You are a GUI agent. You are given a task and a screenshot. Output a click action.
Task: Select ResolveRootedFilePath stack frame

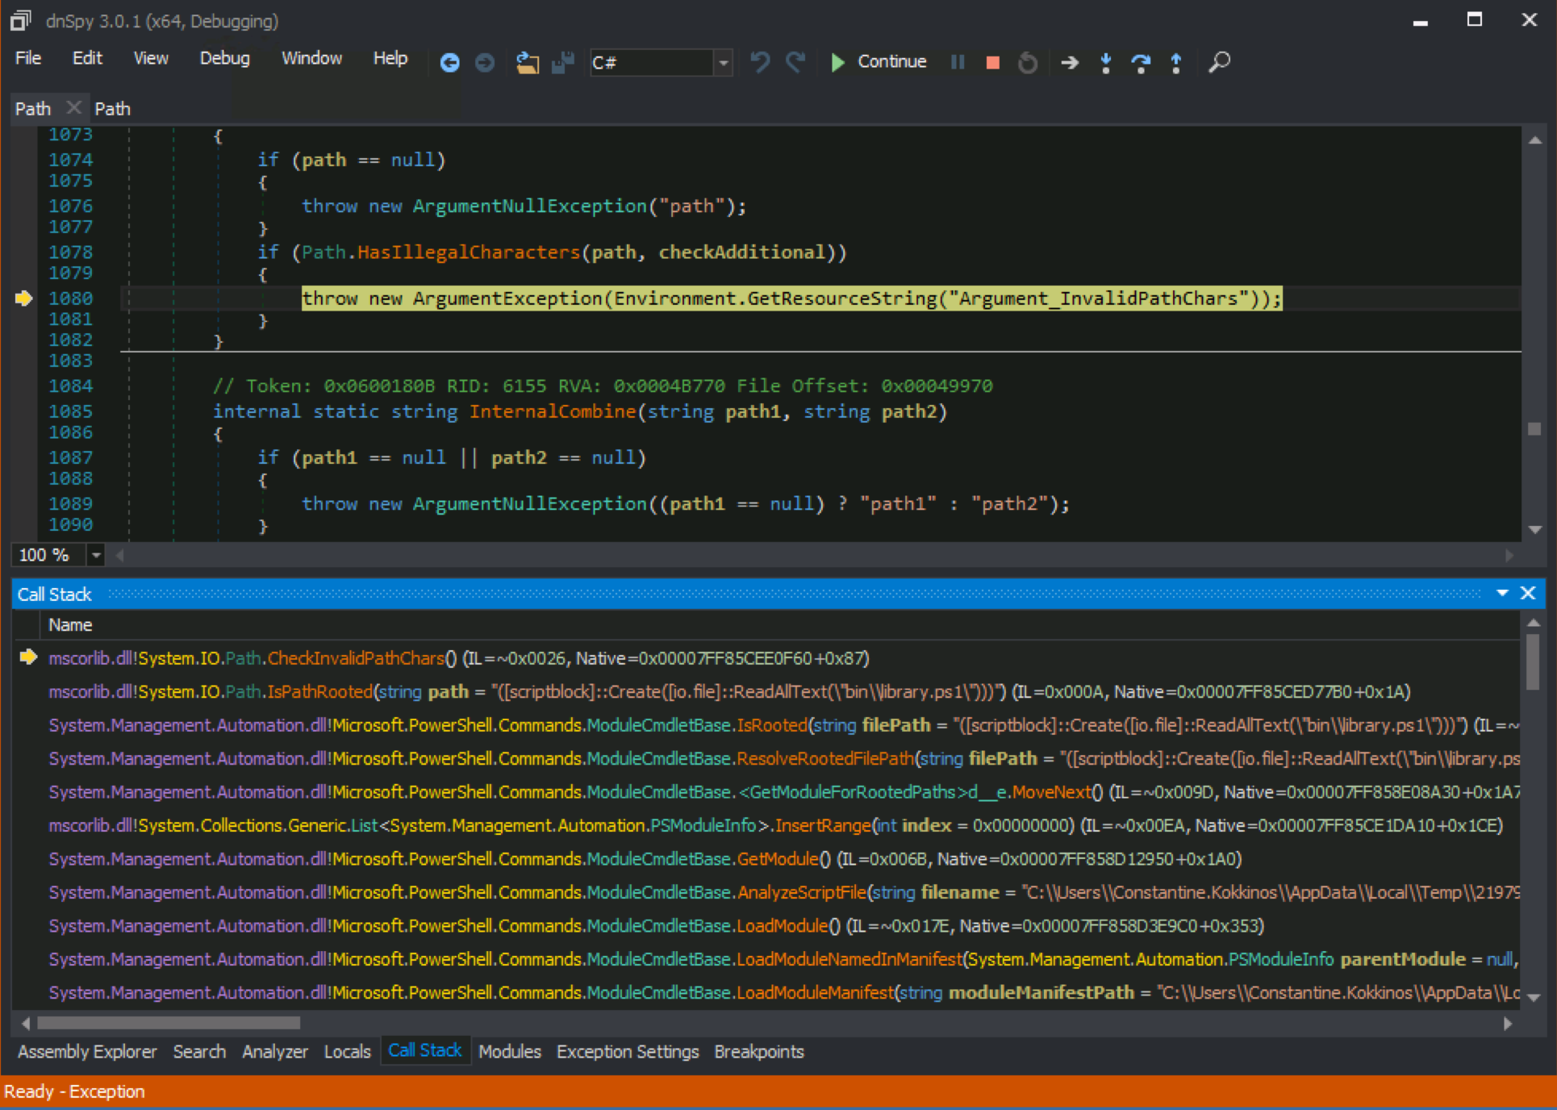pos(766,759)
